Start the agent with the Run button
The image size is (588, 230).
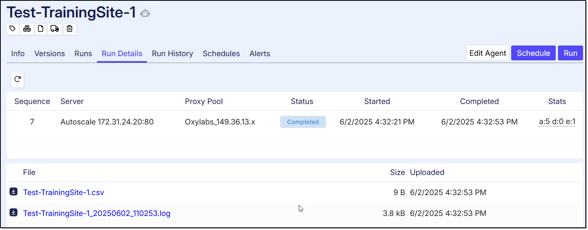pyautogui.click(x=570, y=53)
